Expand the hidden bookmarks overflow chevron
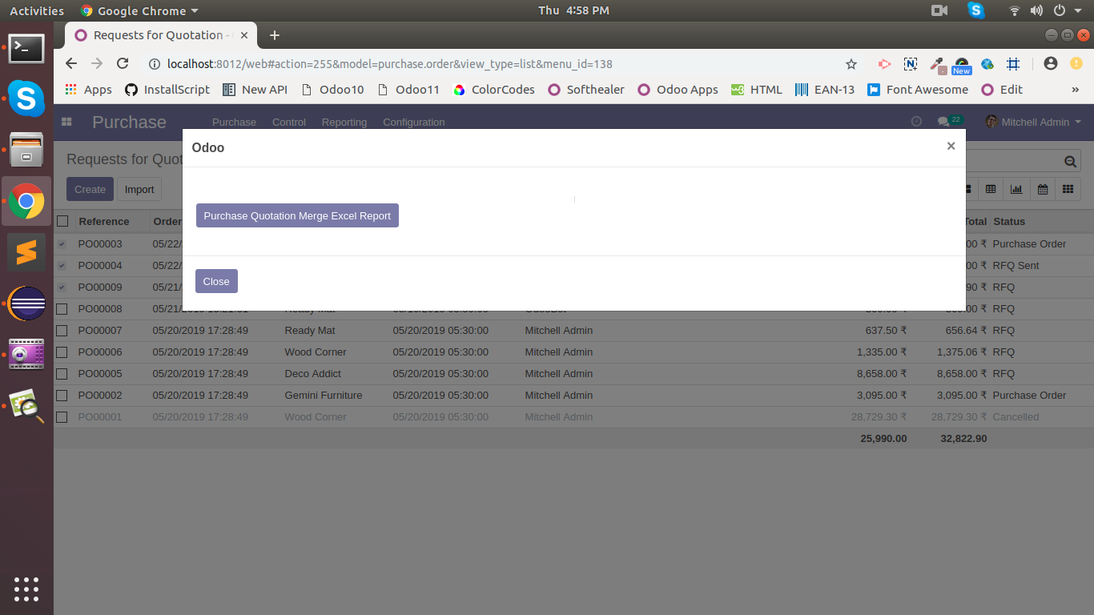This screenshot has width=1094, height=615. point(1075,90)
